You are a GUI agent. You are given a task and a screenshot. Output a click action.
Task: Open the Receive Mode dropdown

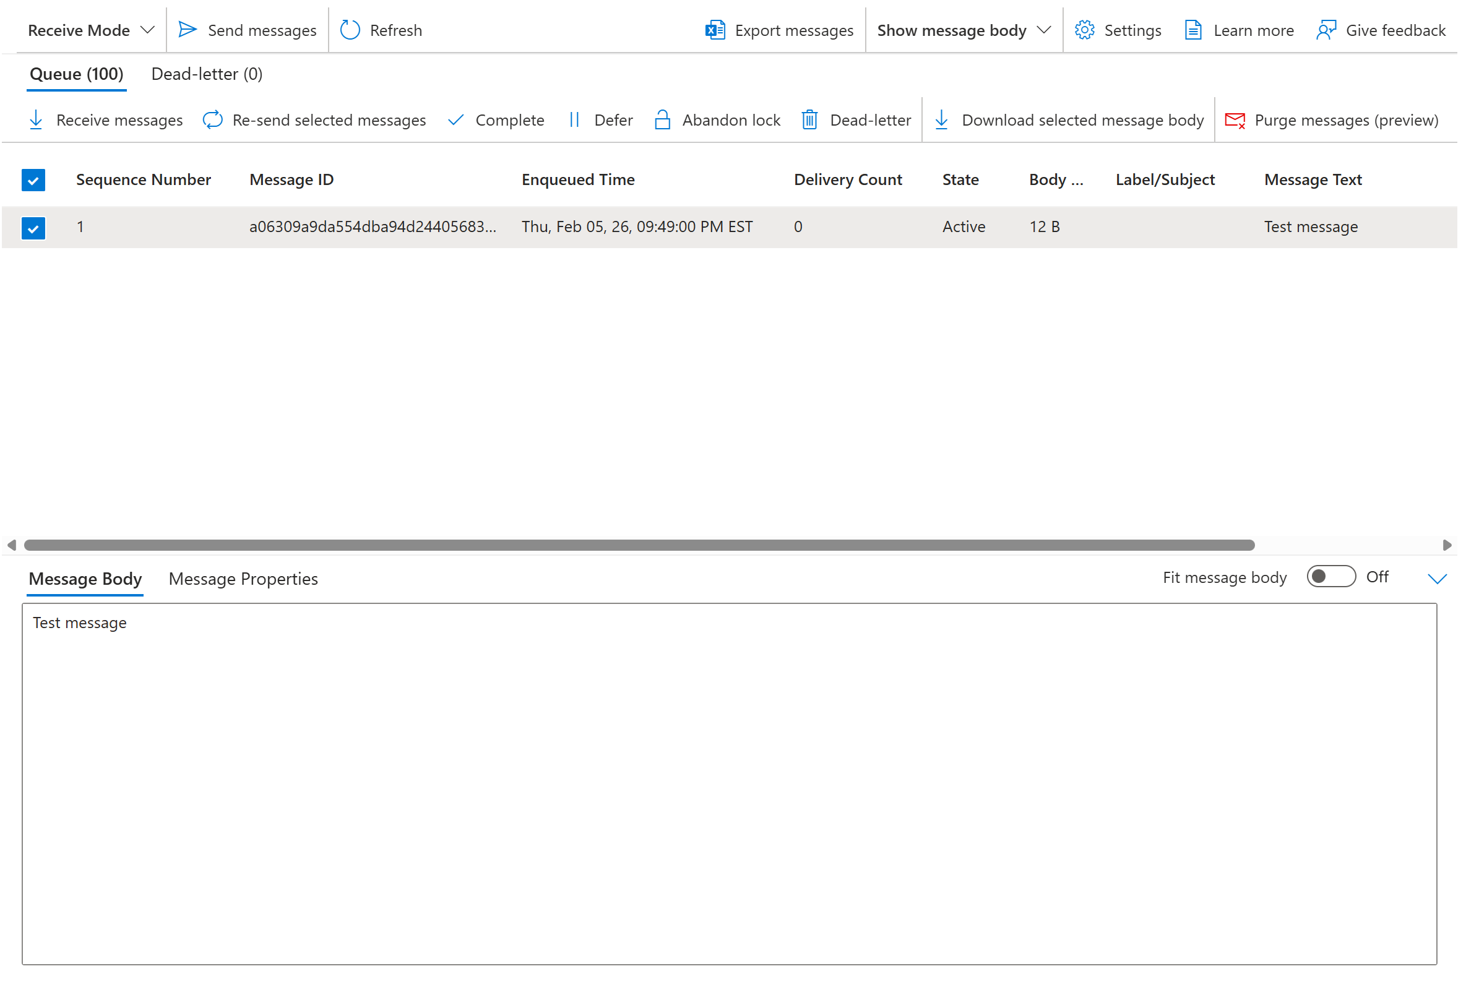click(x=90, y=30)
